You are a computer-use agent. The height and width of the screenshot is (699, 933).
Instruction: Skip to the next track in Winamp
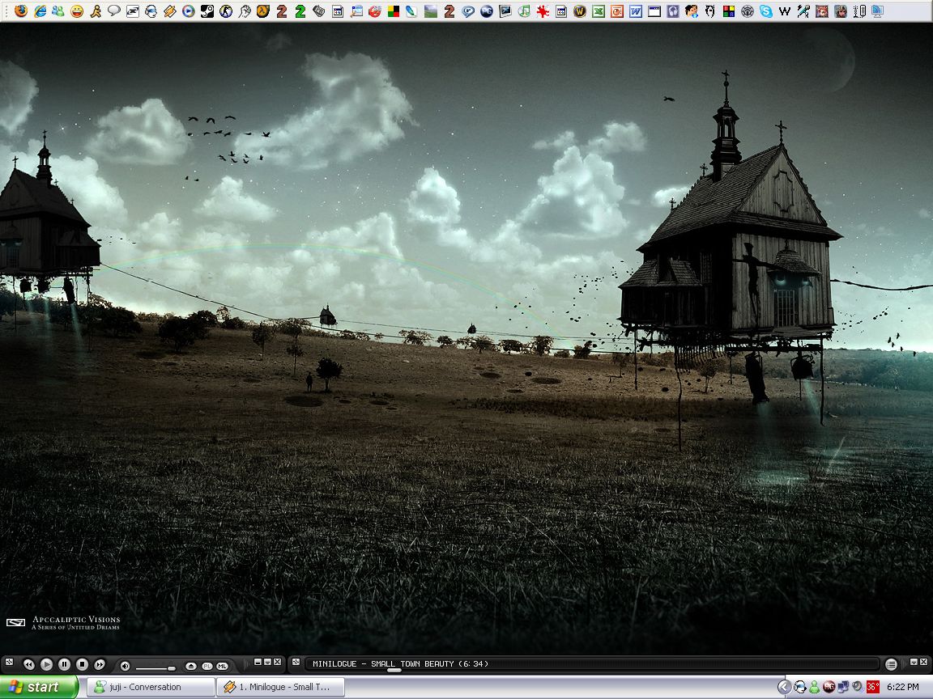tap(100, 664)
